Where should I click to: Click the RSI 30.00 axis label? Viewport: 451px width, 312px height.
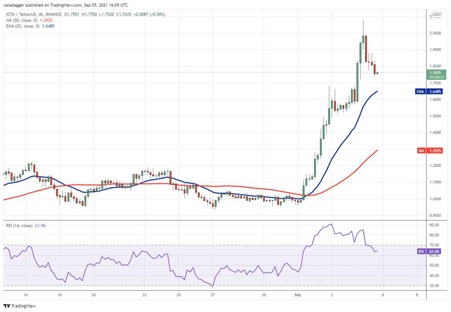pos(434,286)
